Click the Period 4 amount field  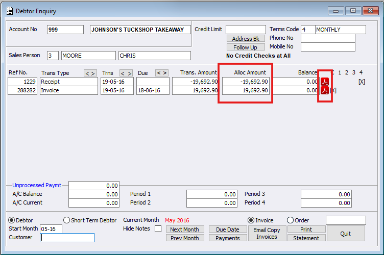coord(326,203)
